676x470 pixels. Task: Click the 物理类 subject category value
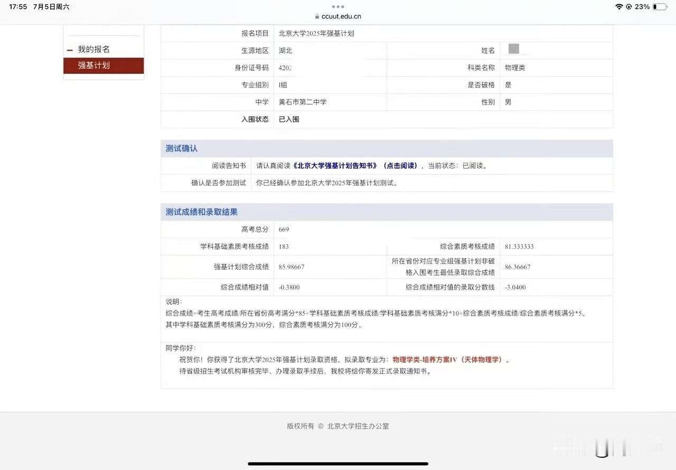[515, 68]
